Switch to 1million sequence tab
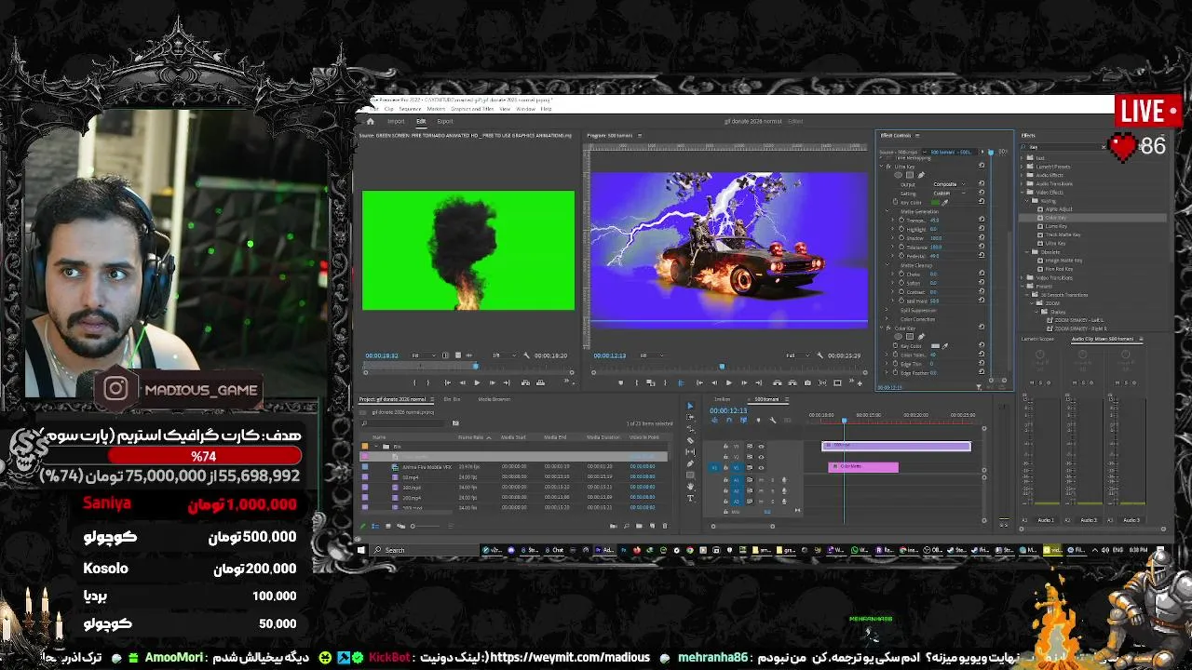 pos(722,399)
